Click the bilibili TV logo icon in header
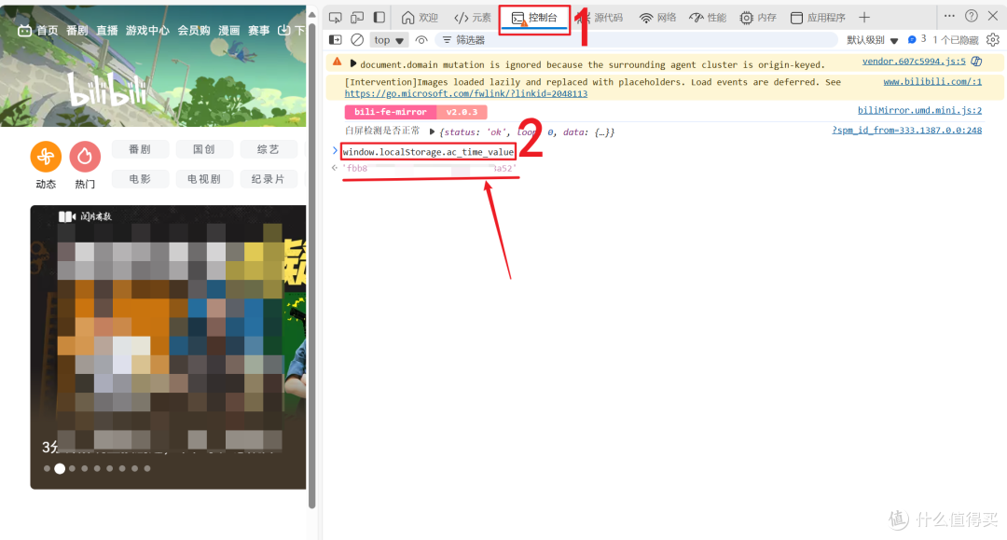 tap(24, 30)
